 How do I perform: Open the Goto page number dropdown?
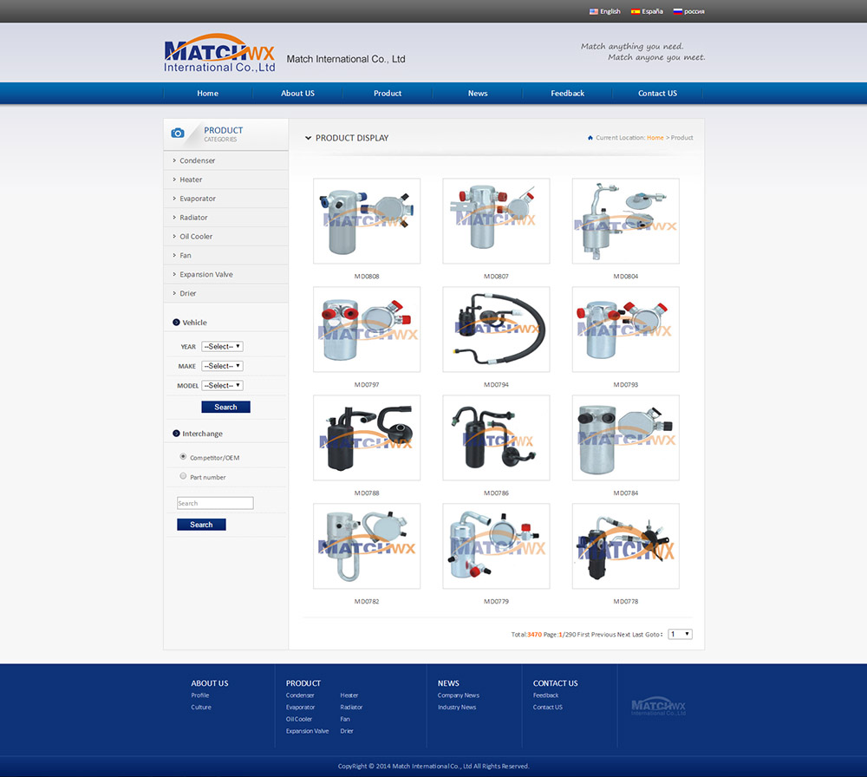680,634
